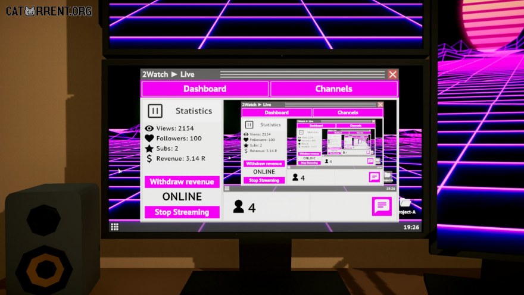Click the Withdraw revenue button

tap(182, 182)
